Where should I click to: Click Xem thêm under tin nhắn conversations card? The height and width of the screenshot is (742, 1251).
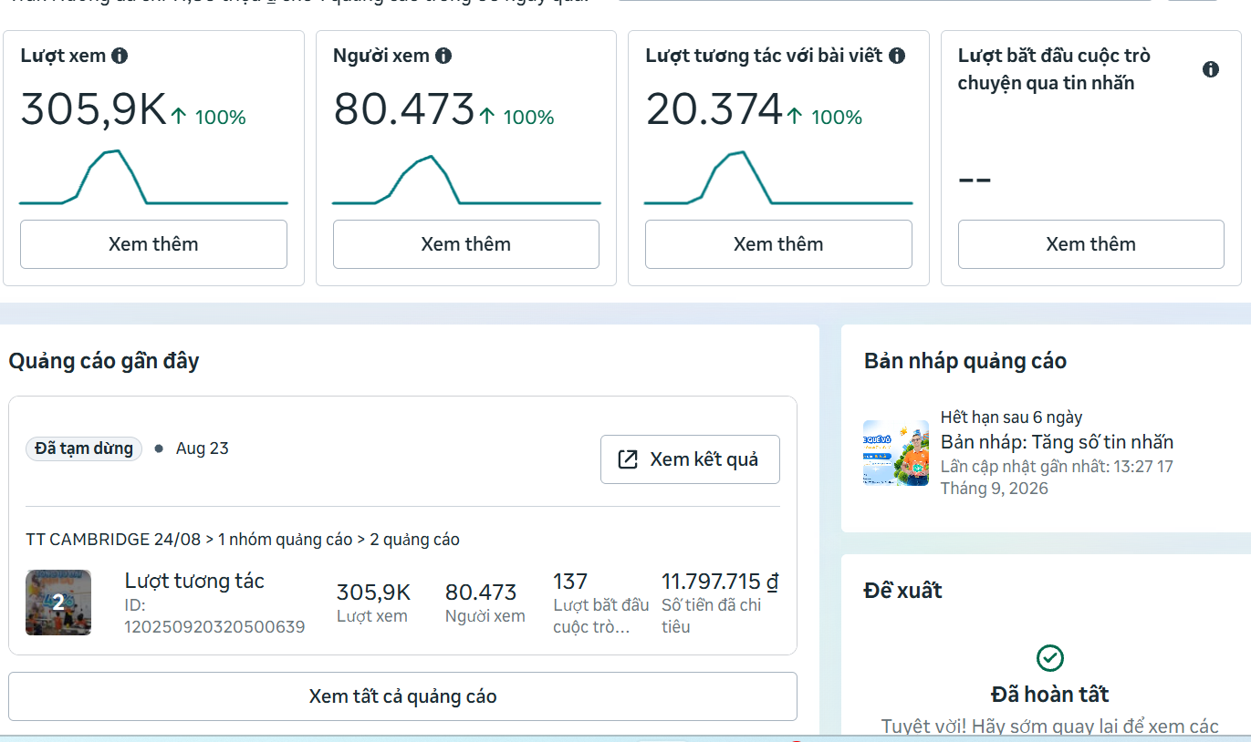tap(1091, 244)
